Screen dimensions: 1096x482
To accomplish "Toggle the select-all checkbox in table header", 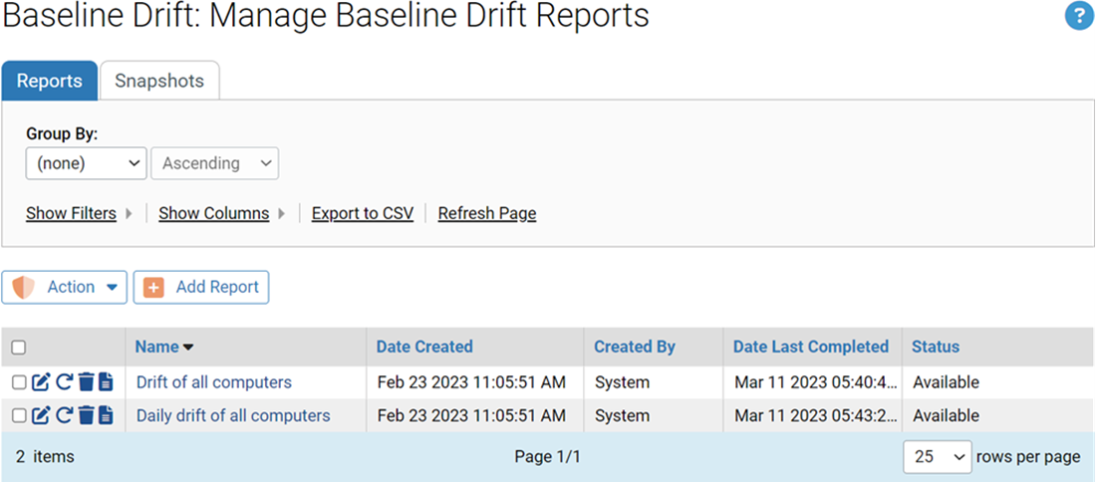I will tap(19, 348).
